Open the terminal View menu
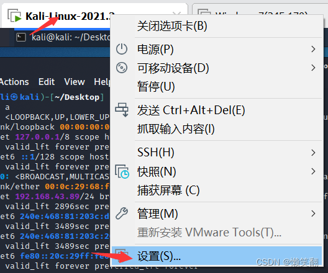328x273 pixels. [75, 82]
